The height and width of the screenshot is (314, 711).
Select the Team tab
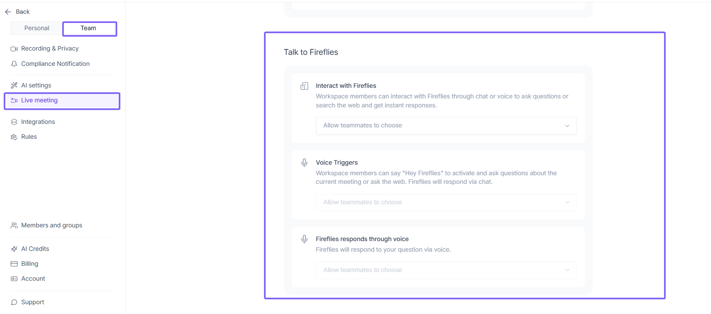tap(89, 28)
